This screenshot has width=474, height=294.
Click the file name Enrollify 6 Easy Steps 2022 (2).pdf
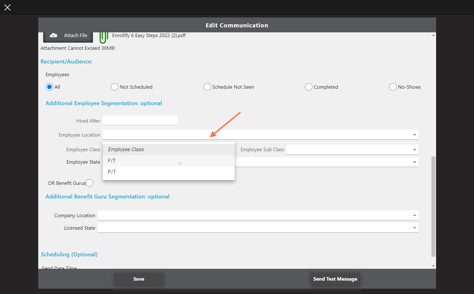[x=149, y=35]
